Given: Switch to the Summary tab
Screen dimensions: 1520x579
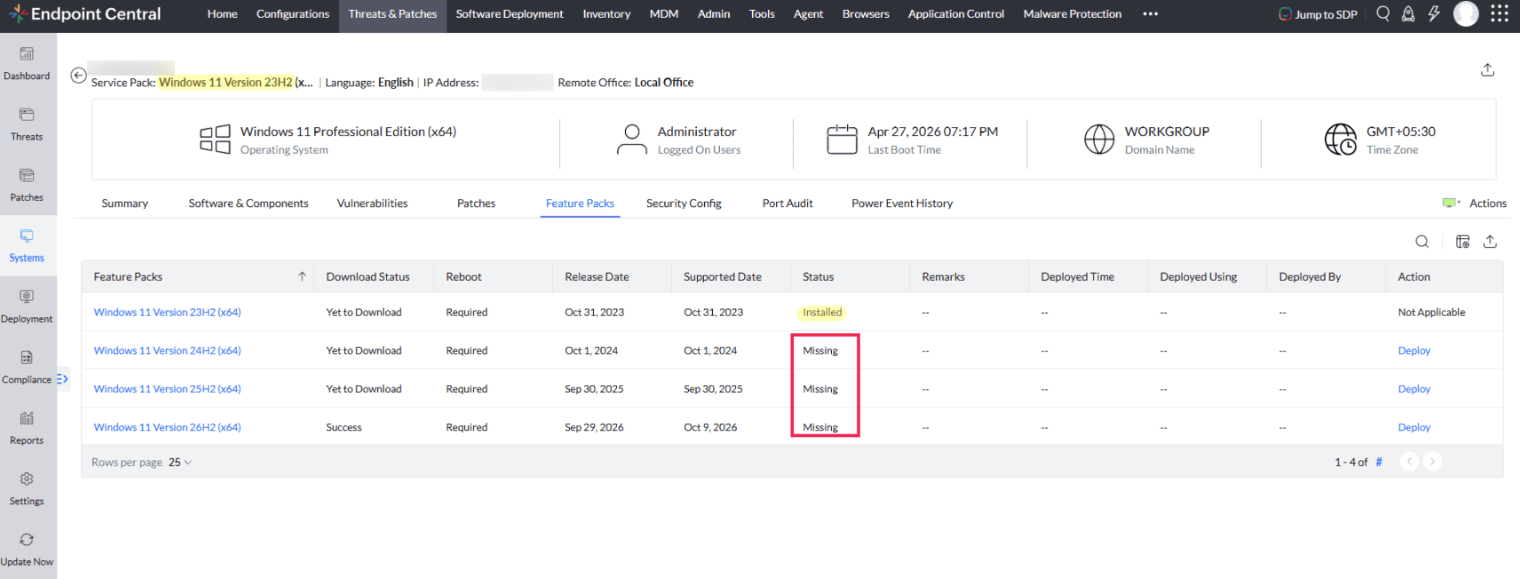Looking at the screenshot, I should 125,203.
